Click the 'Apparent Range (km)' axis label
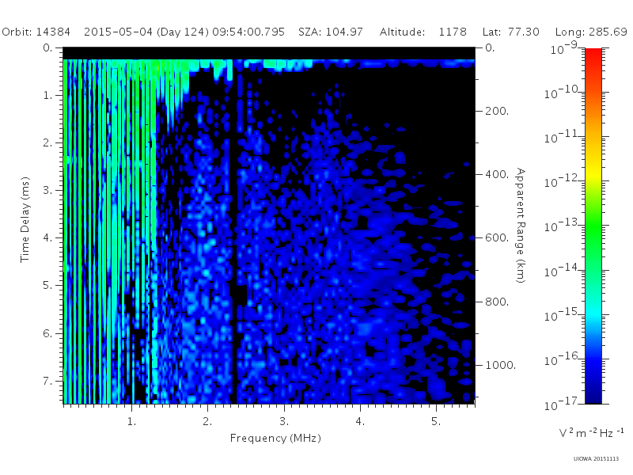 (x=521, y=226)
